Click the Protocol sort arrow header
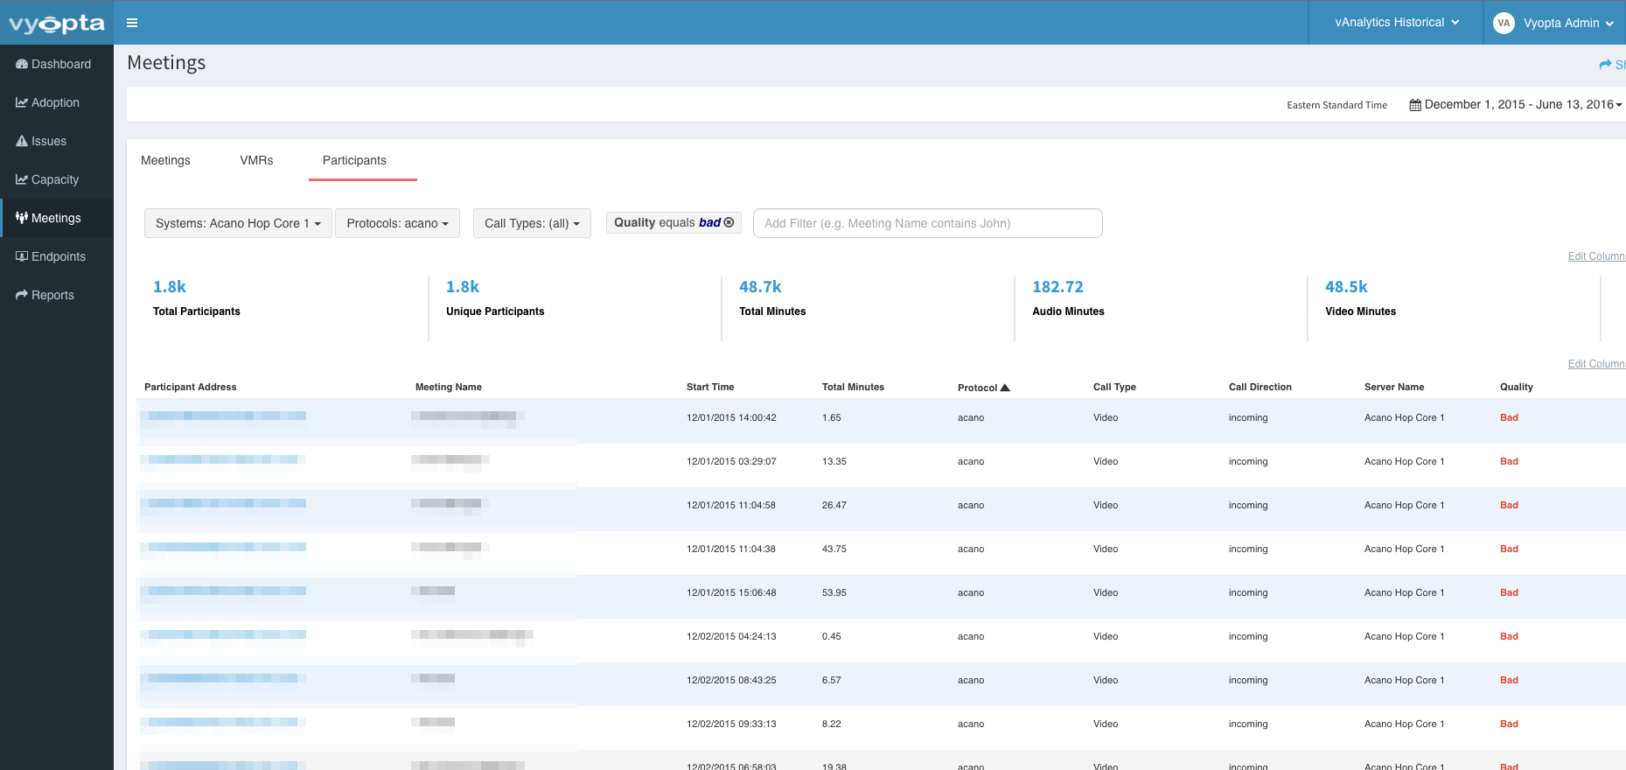 coord(984,388)
